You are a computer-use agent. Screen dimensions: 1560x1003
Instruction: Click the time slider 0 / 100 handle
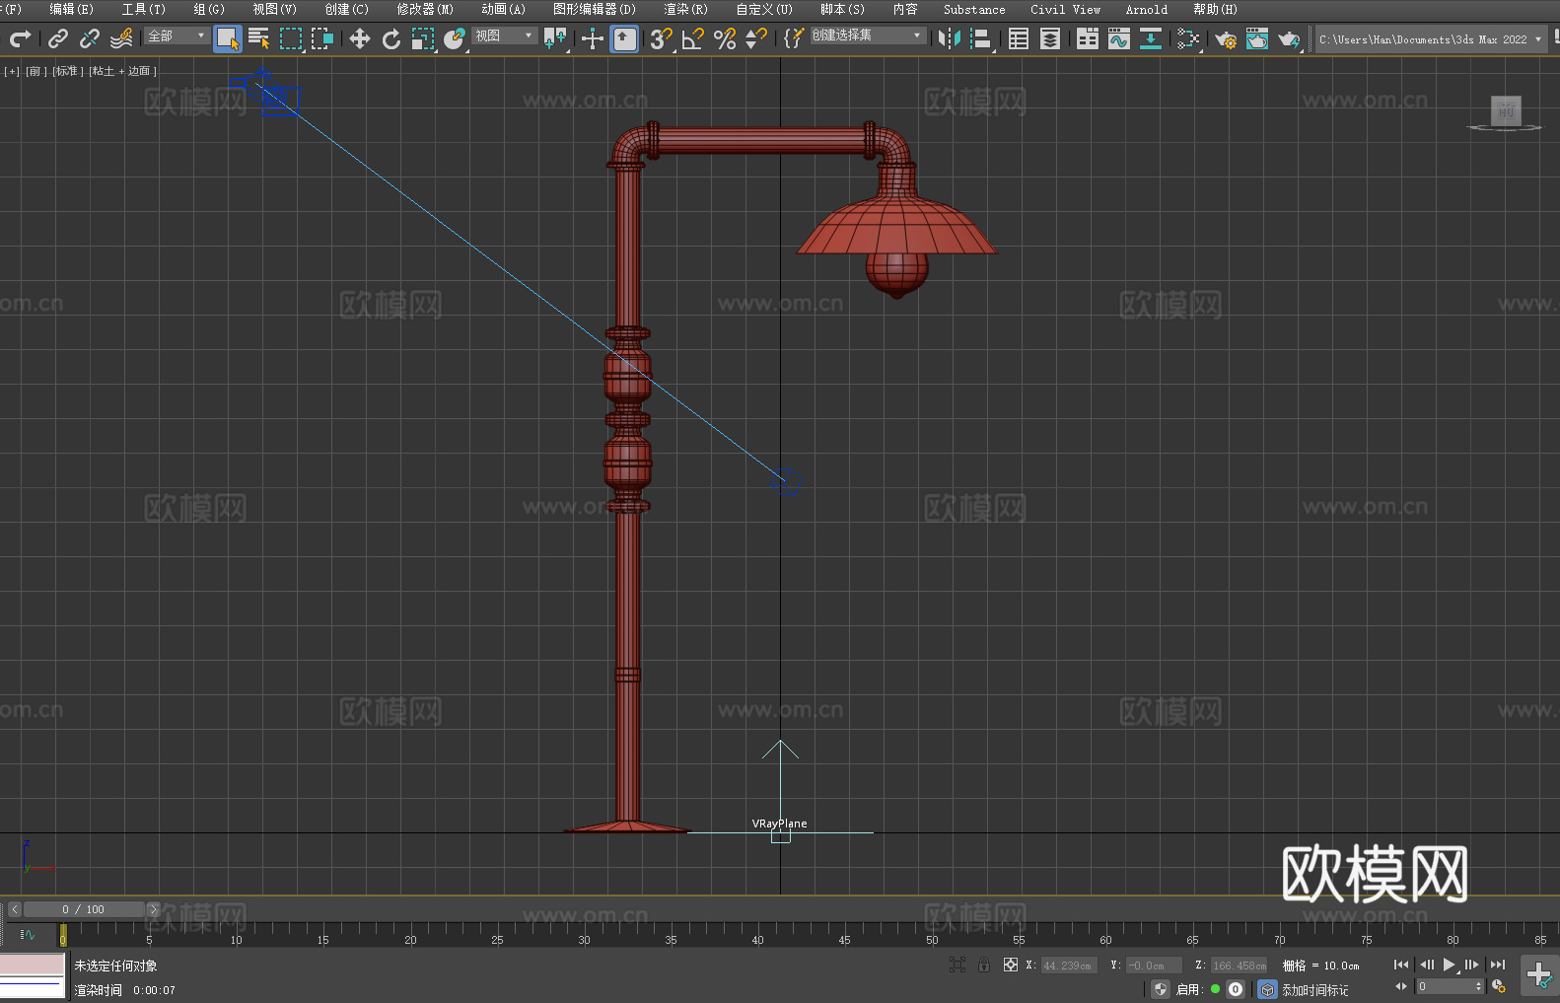coord(84,909)
